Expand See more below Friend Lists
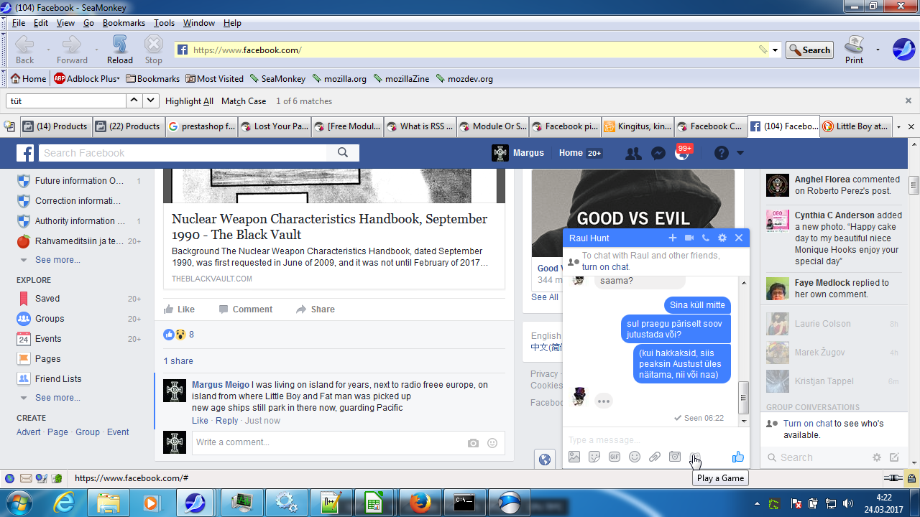 pyautogui.click(x=57, y=398)
